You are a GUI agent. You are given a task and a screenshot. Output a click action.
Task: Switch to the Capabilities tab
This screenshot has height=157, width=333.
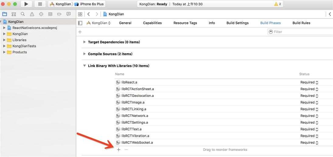coord(152,23)
